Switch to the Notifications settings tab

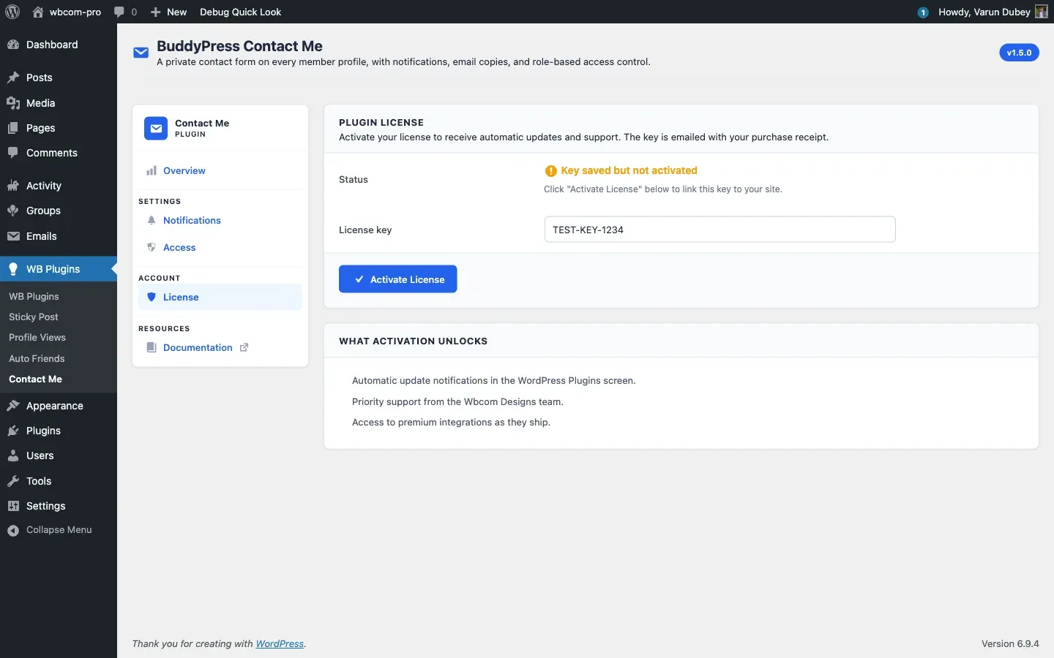coord(220,220)
